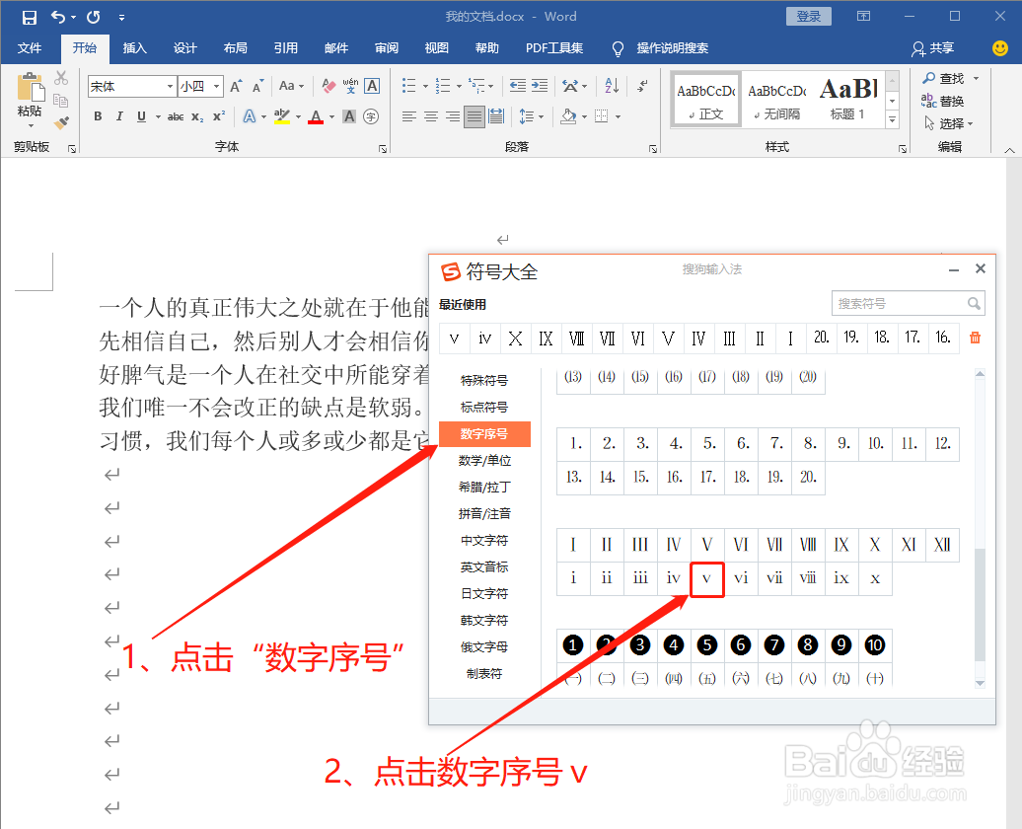Switch to the 插入 Insert tab
The width and height of the screenshot is (1022, 829).
pyautogui.click(x=135, y=47)
